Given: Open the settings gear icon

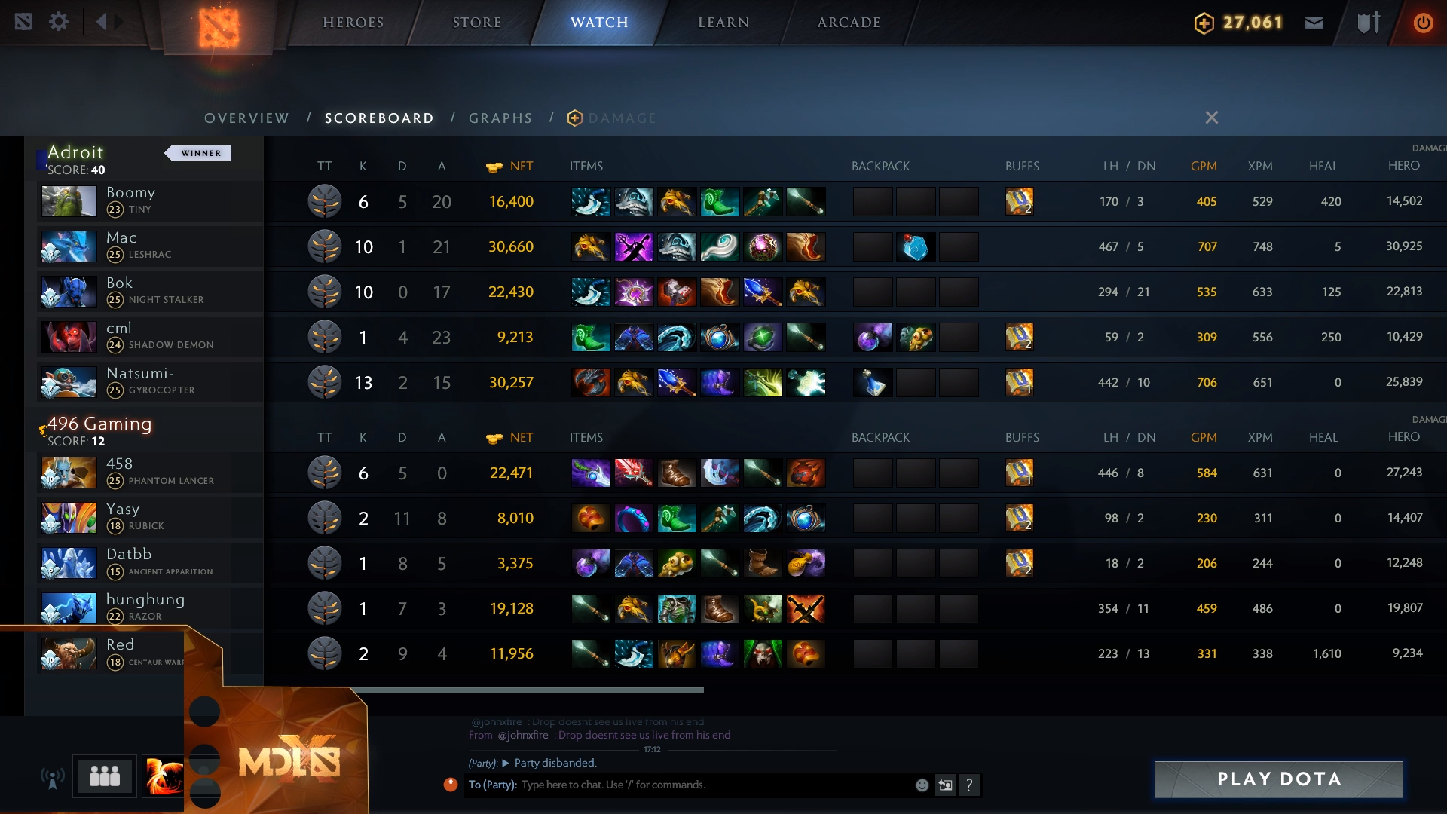Looking at the screenshot, I should click(x=59, y=22).
